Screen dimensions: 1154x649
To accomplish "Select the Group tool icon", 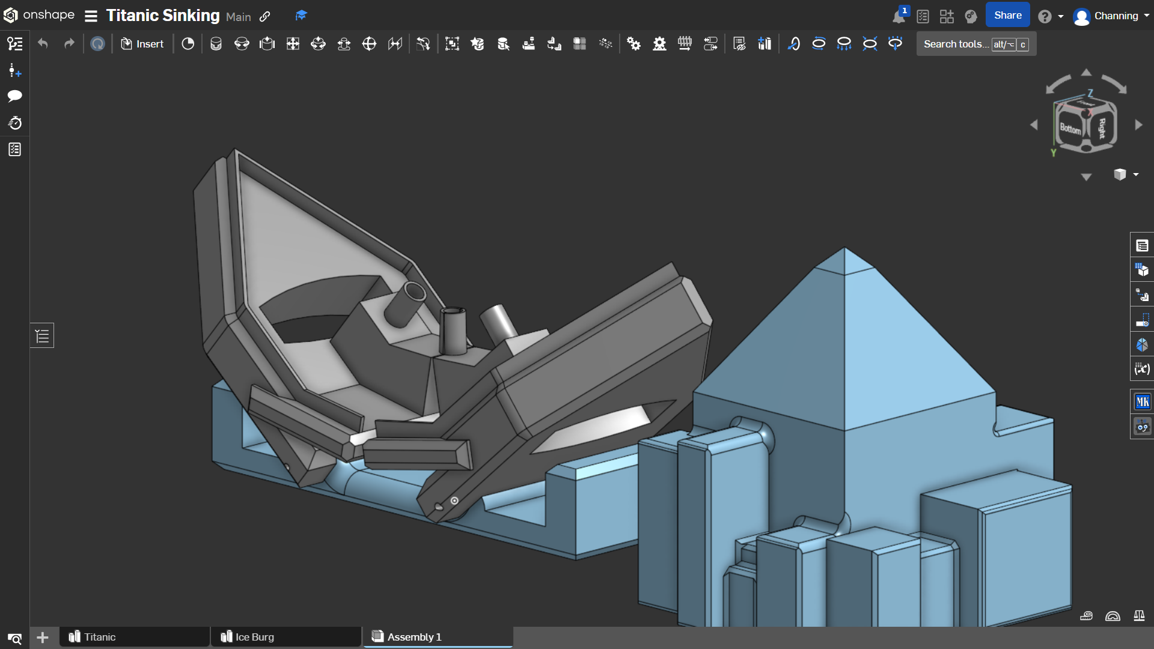I will click(452, 44).
